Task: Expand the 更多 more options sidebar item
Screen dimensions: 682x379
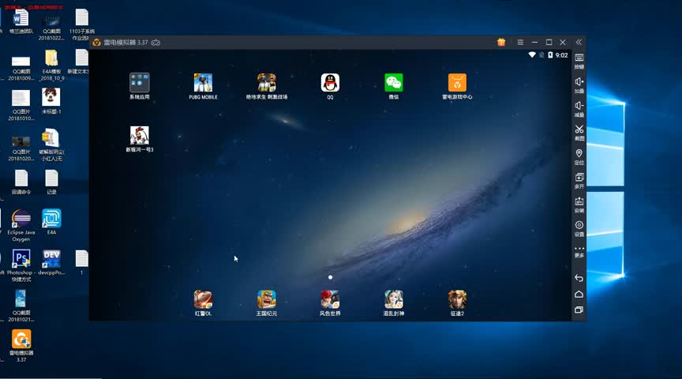Action: click(579, 250)
